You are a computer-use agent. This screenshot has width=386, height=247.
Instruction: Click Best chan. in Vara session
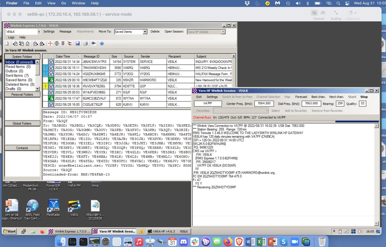(318, 97)
